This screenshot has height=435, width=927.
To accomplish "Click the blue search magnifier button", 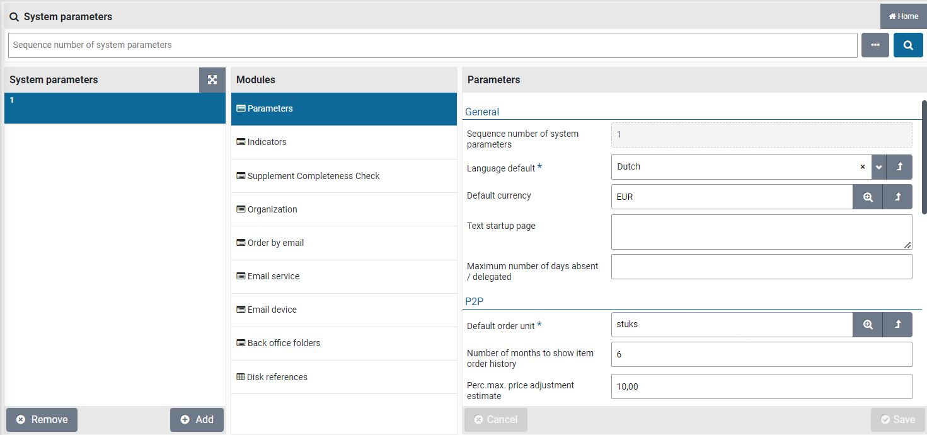I will 908,45.
